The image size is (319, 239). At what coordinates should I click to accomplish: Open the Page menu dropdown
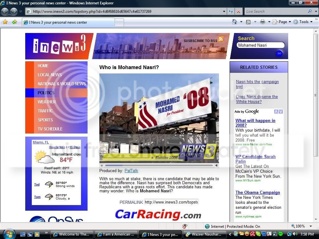282,22
